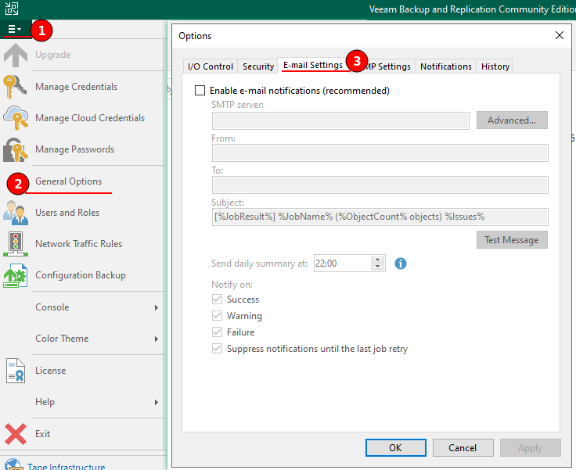576x470 pixels.
Task: Click the Manage Cloud Credentials icon
Action: click(16, 118)
